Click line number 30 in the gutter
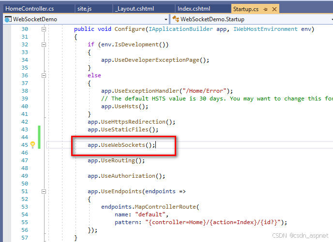 (x=25, y=29)
